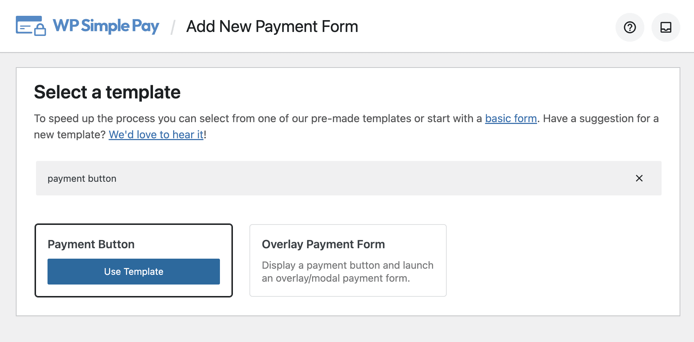Image resolution: width=694 pixels, height=342 pixels.
Task: Open the help question mark icon
Action: click(x=630, y=27)
